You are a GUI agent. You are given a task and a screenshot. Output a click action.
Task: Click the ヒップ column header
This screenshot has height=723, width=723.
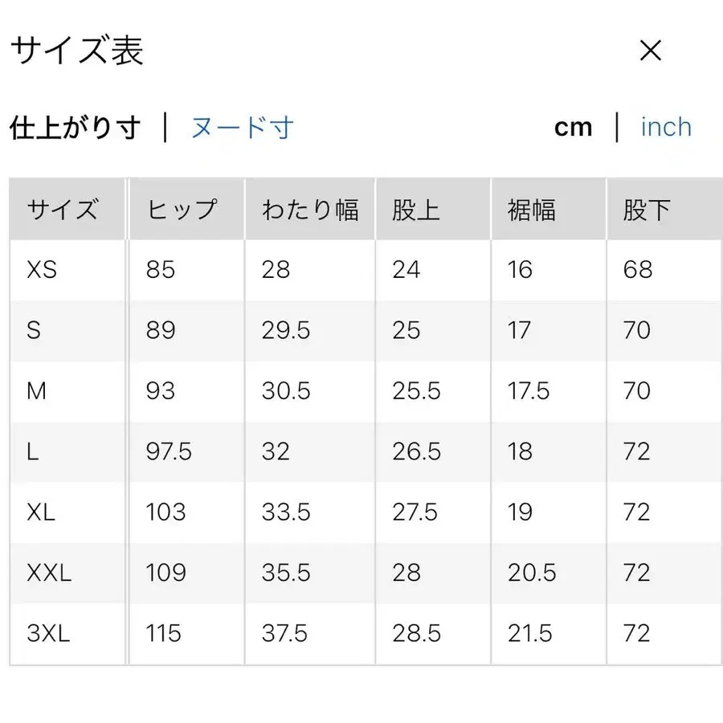click(x=181, y=209)
